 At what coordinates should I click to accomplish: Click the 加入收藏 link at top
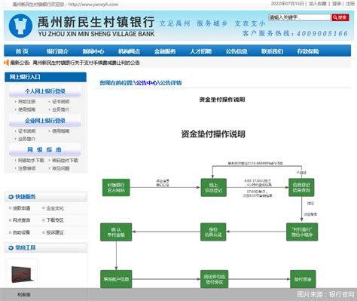click(318, 4)
